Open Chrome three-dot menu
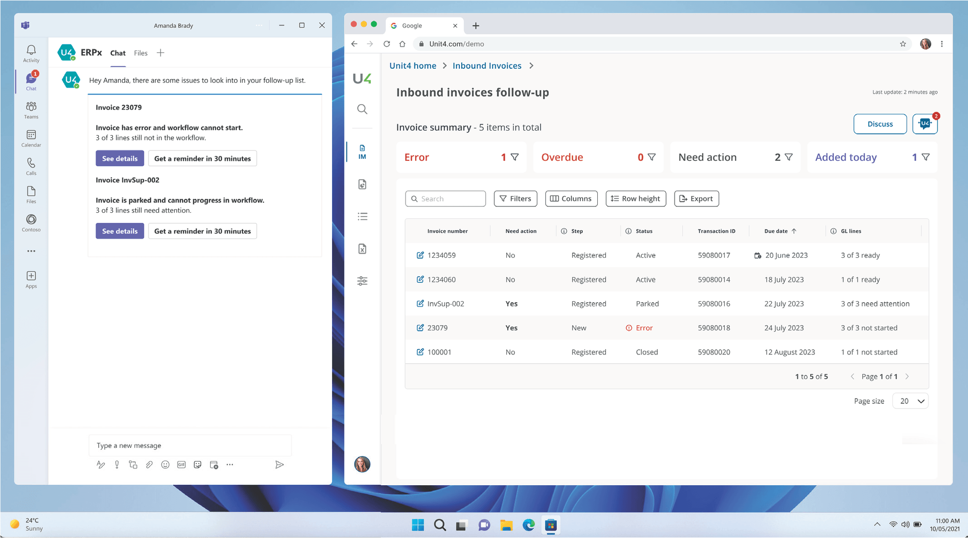This screenshot has height=538, width=968. click(x=941, y=44)
